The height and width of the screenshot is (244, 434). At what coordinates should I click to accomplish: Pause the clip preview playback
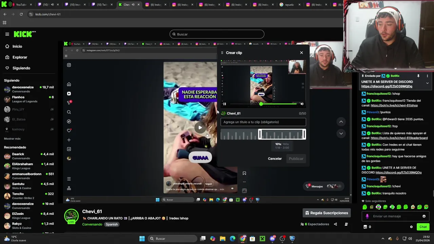coord(224,104)
